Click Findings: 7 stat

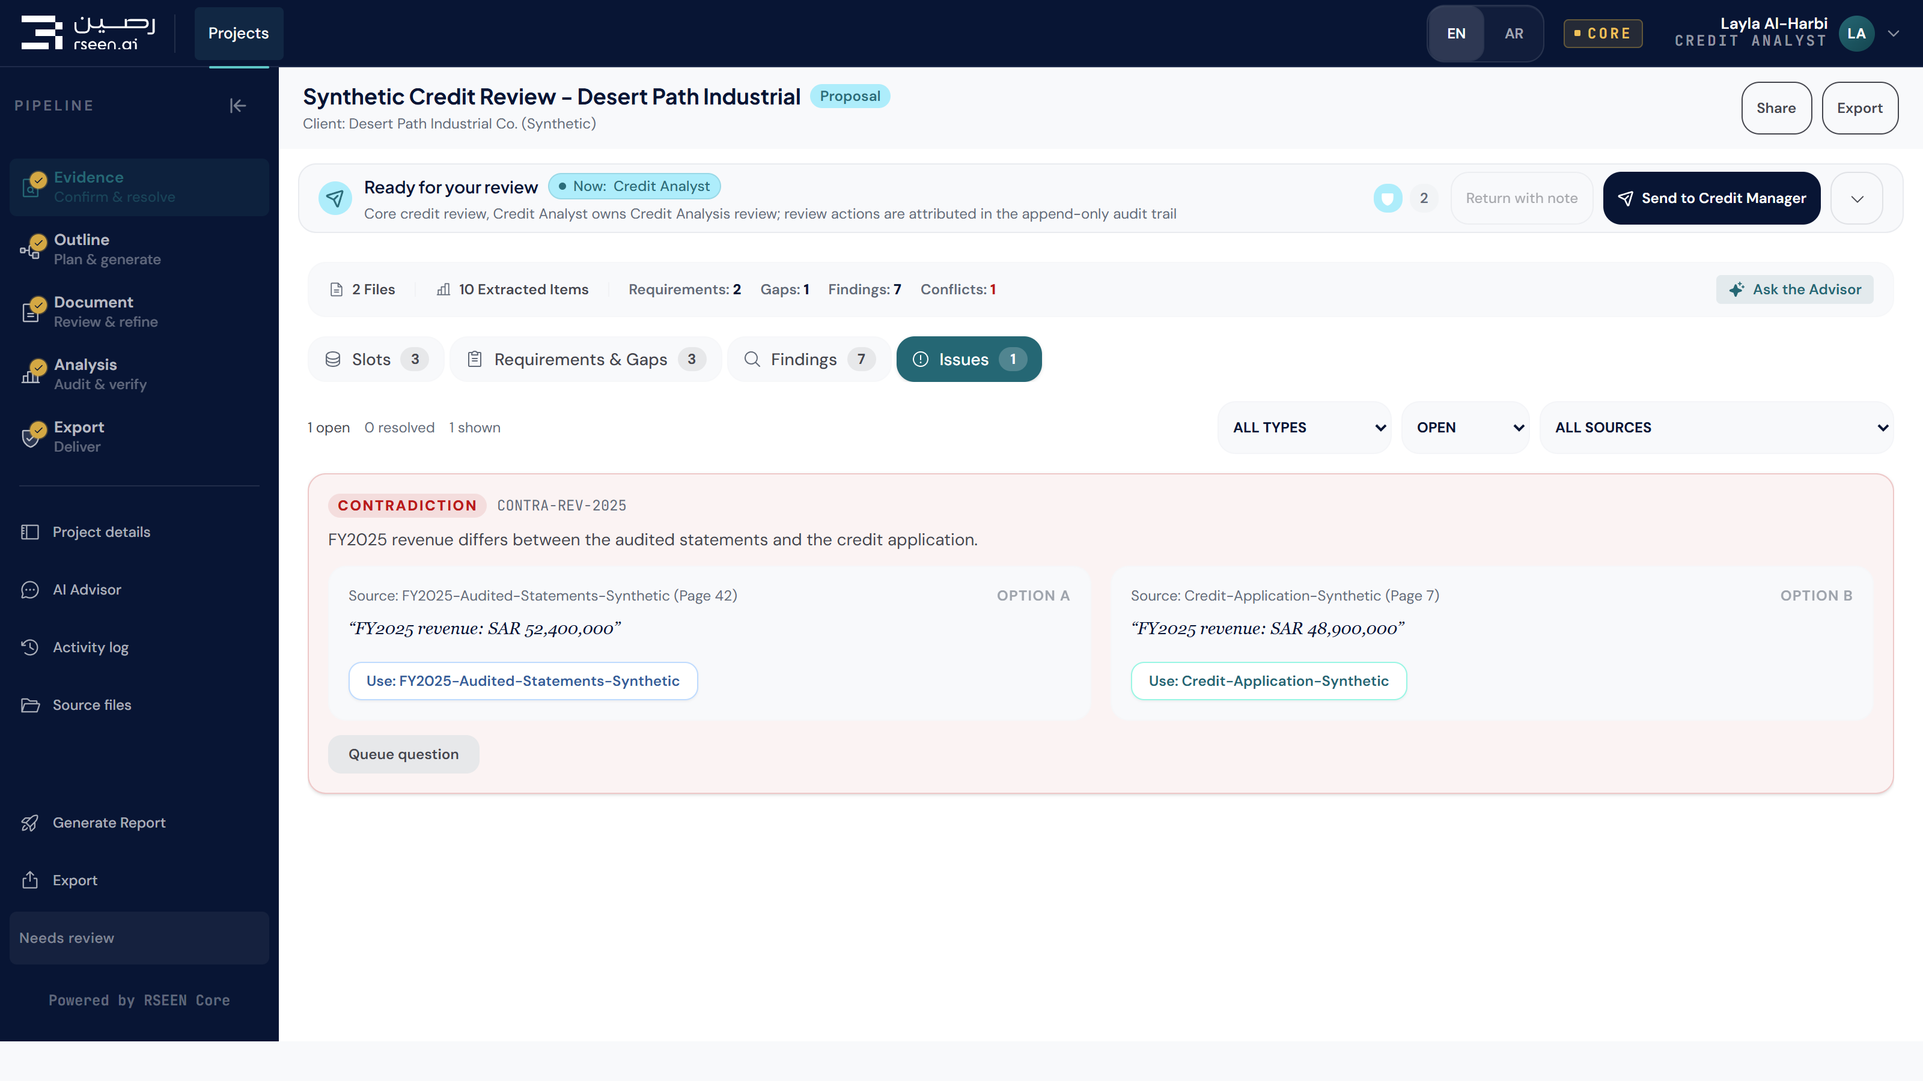(x=865, y=289)
